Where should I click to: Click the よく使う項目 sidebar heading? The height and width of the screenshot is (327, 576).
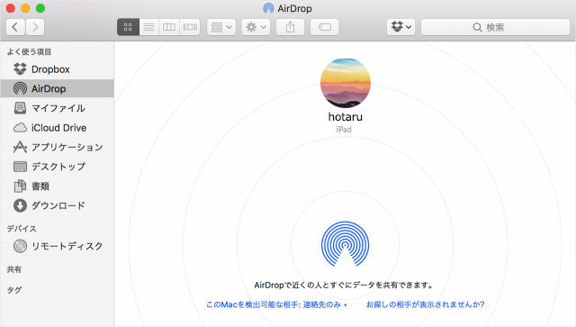(29, 52)
